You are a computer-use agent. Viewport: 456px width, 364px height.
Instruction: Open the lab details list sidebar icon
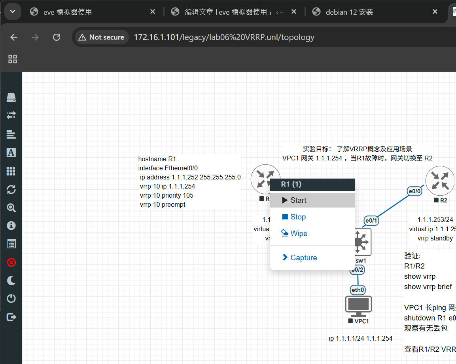pyautogui.click(x=11, y=244)
